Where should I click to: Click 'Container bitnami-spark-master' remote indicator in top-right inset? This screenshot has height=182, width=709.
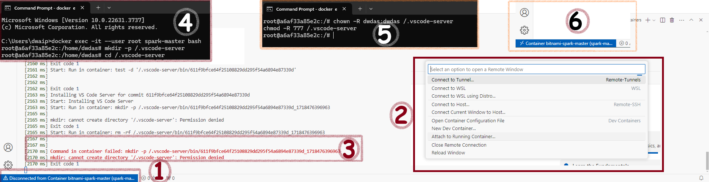[566, 43]
